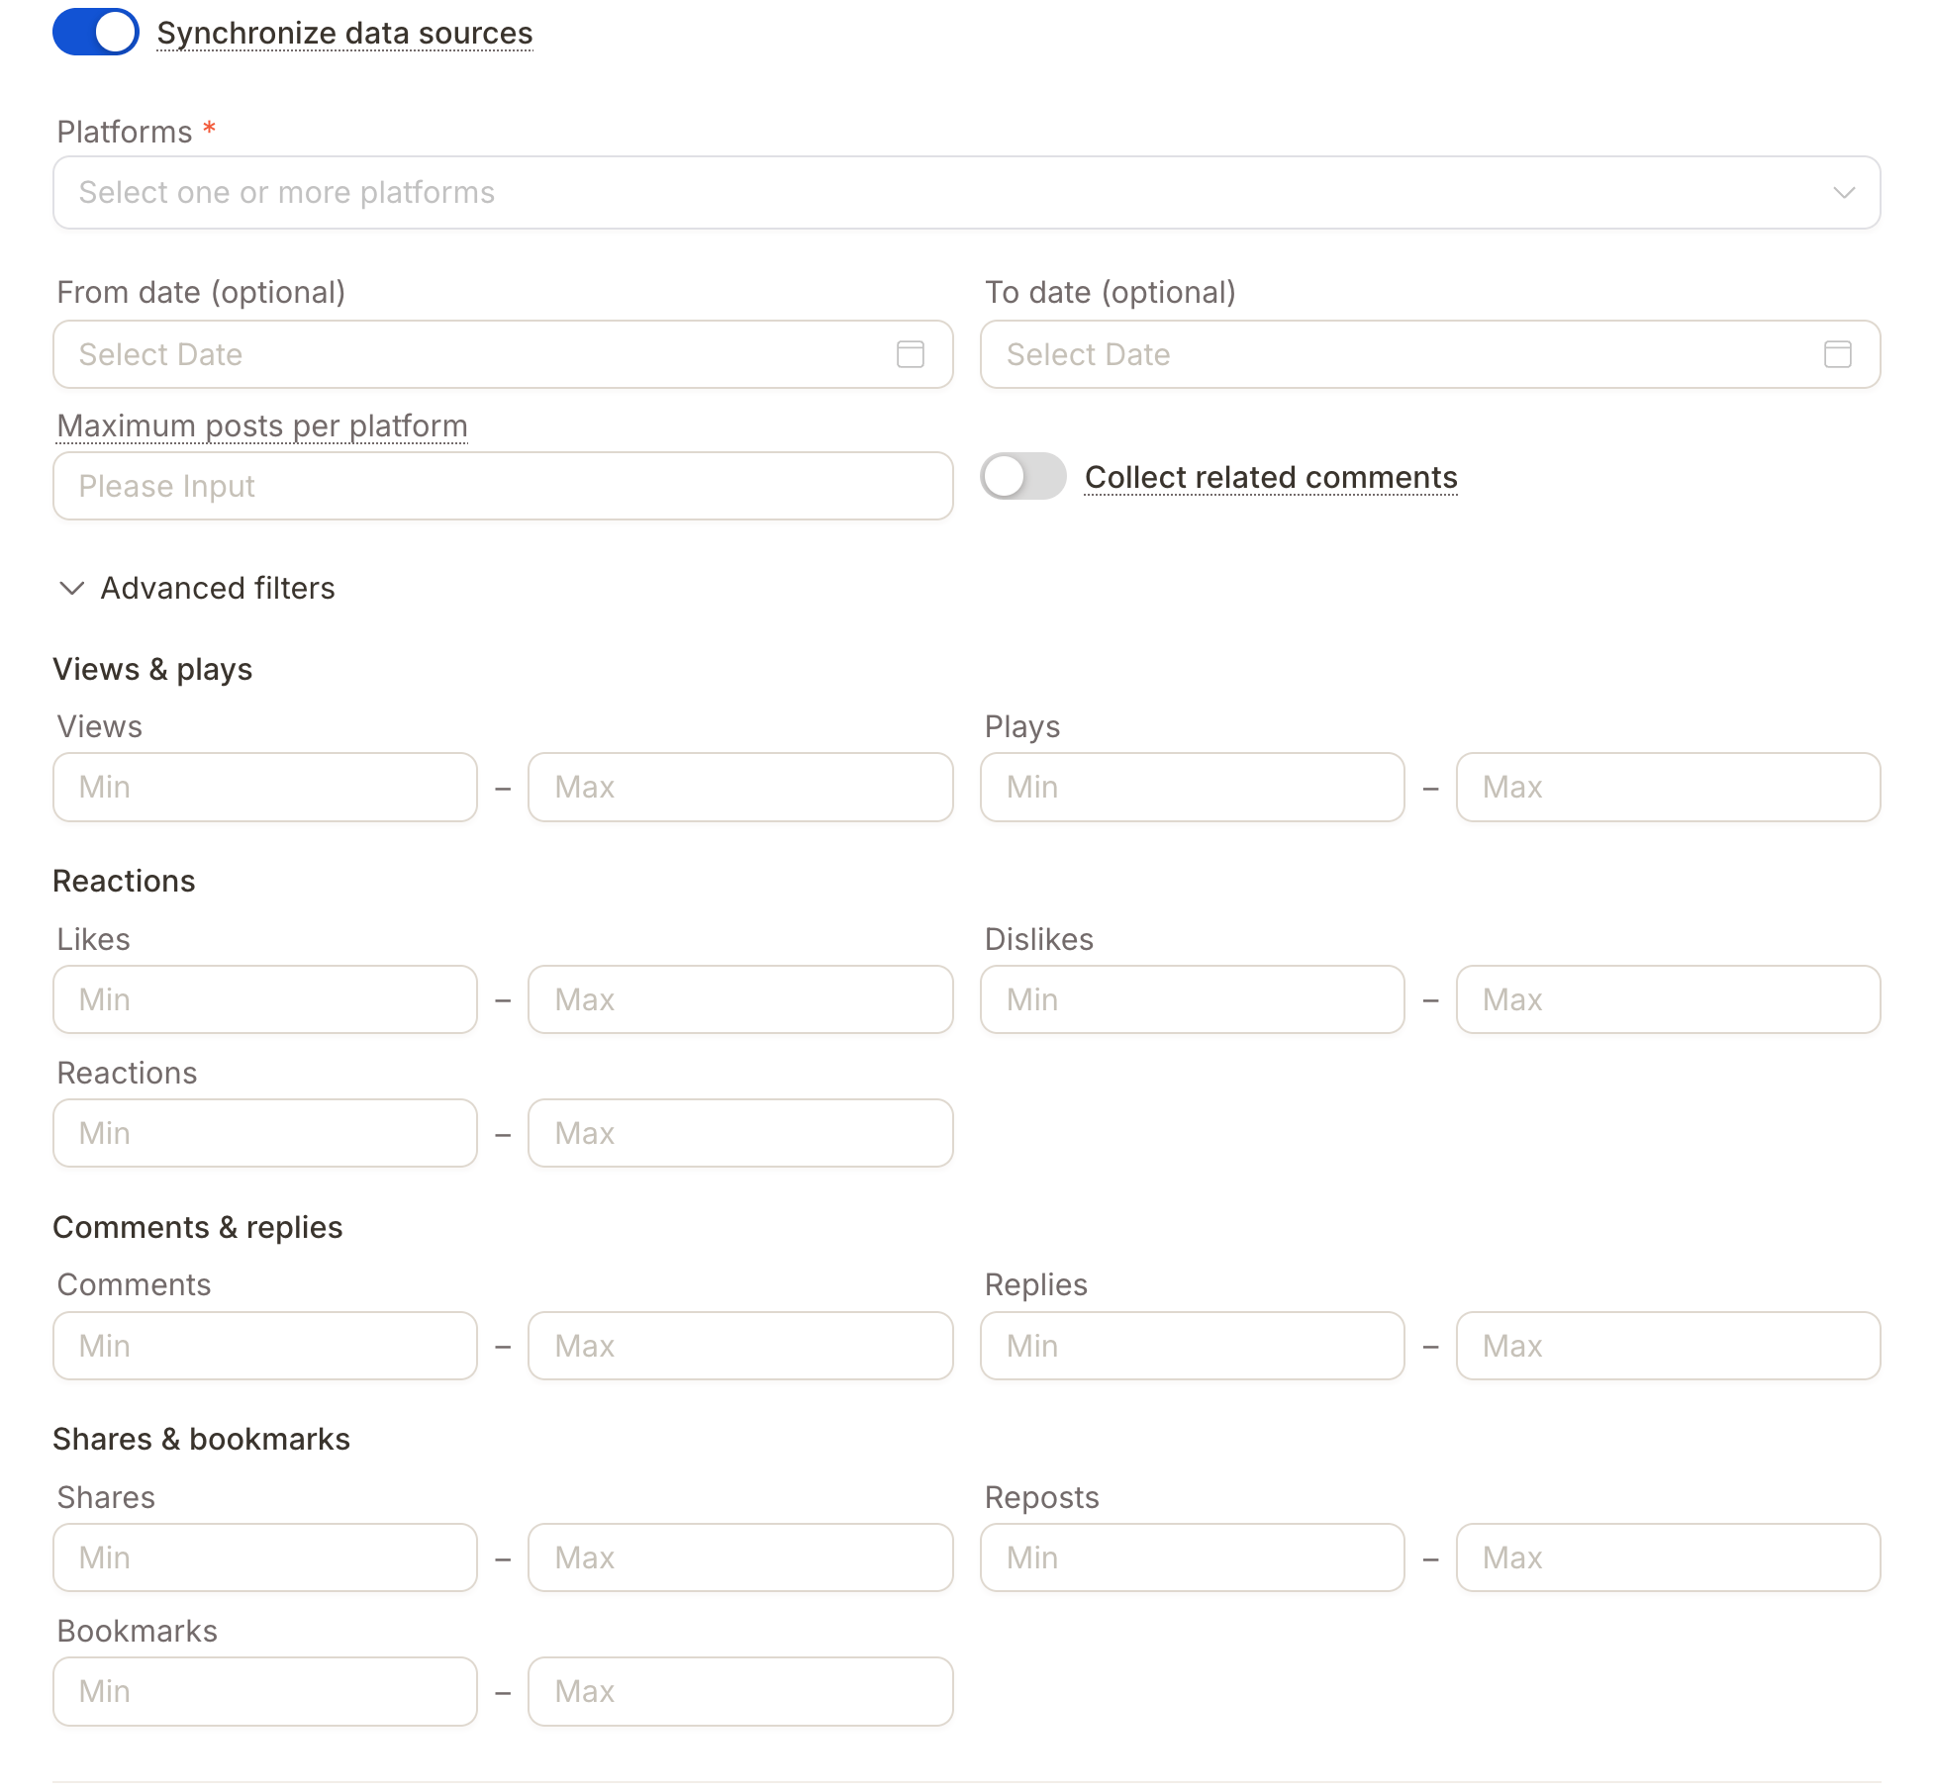
Task: Click the From date Select Date field
Action: click(503, 354)
